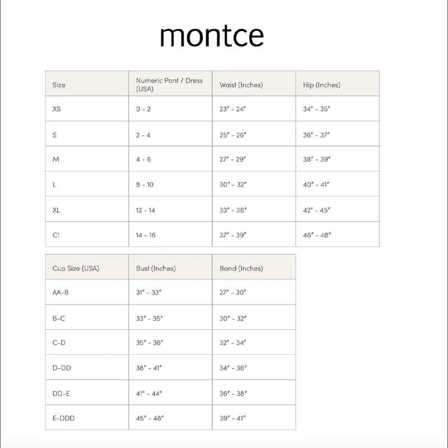Select the 12 - 14 numeric size cell
The image size is (448, 448).
tap(146, 210)
